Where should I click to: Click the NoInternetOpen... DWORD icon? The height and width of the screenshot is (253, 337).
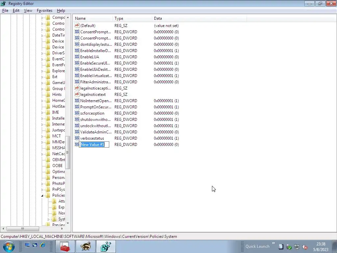pyautogui.click(x=77, y=100)
